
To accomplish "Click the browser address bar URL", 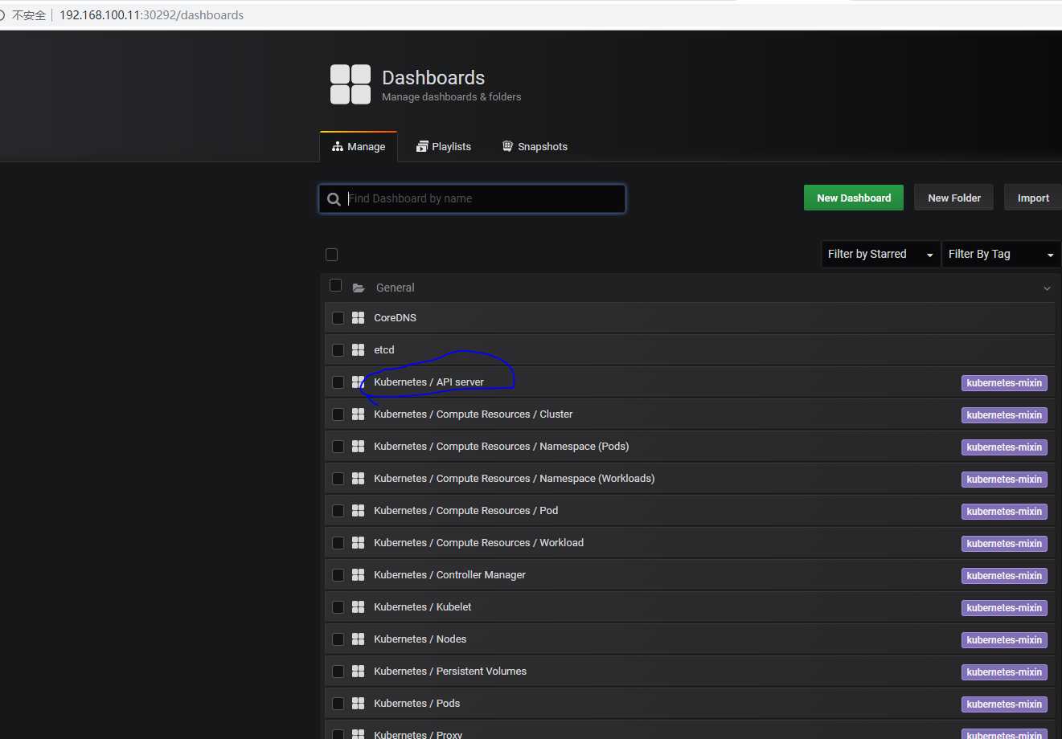I will click(x=151, y=15).
